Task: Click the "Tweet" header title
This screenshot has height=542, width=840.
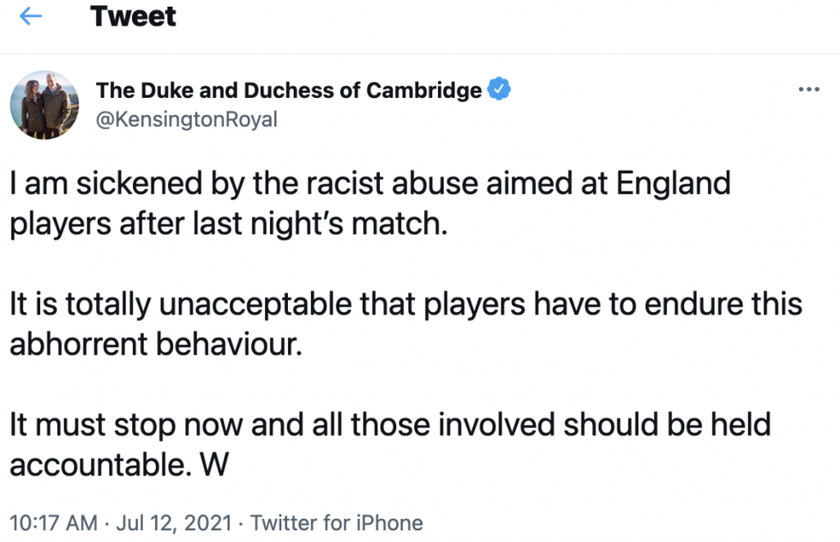Action: (x=134, y=17)
